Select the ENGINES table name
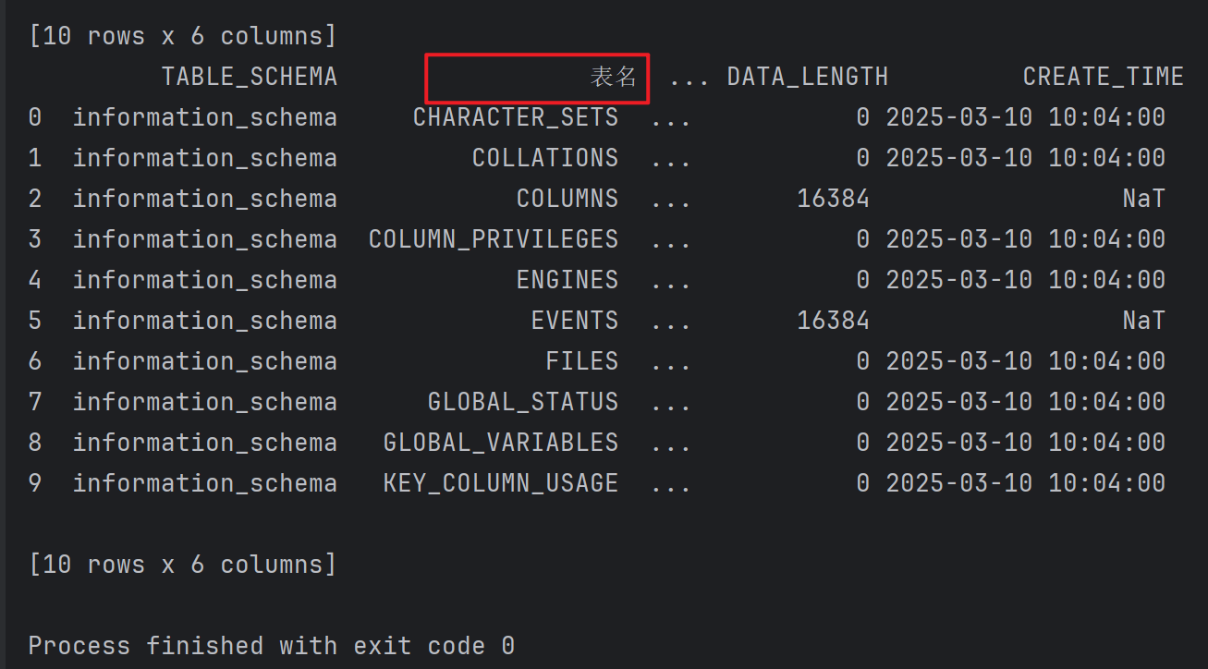This screenshot has width=1208, height=669. pos(567,280)
